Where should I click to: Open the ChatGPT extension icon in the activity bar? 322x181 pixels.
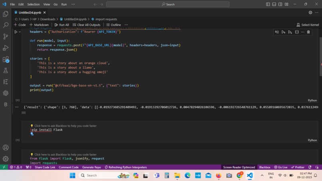coord(6,93)
